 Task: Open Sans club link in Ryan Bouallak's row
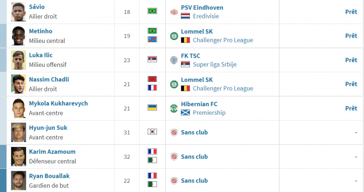pyautogui.click(x=194, y=181)
